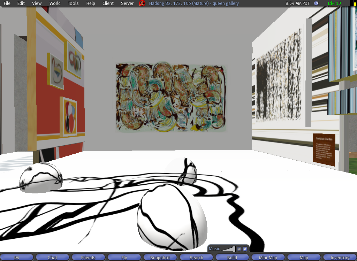Image resolution: width=357 pixels, height=261 pixels.
Task: Click the Sculpture Garden brown sign
Action: [x=324, y=149]
